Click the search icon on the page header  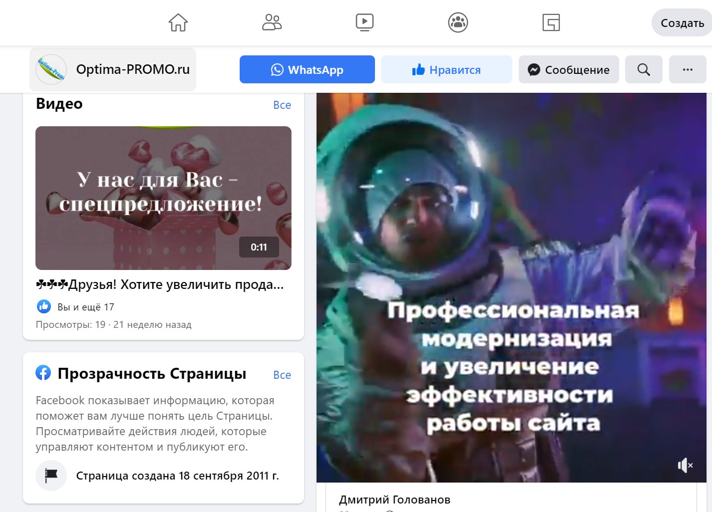(644, 69)
